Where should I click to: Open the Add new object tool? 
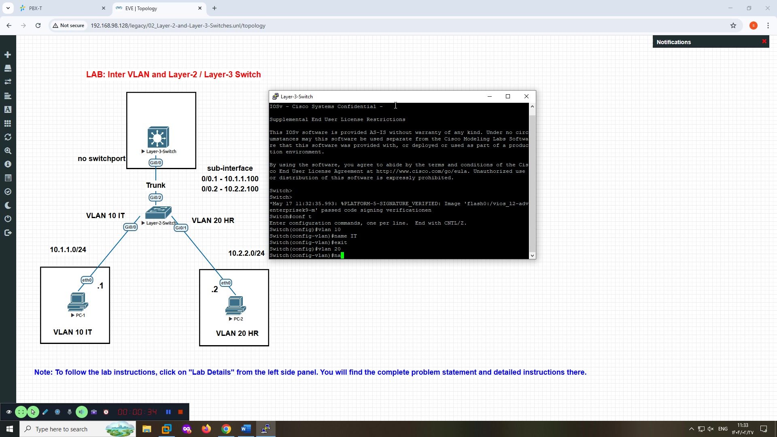tap(8, 54)
